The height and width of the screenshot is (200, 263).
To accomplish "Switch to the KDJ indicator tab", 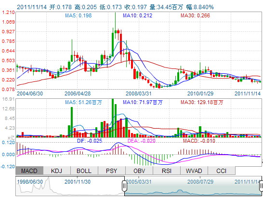I will [57, 171].
